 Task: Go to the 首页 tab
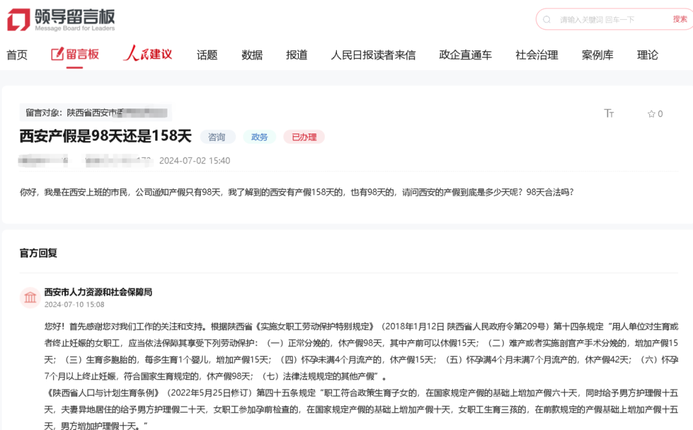[17, 55]
